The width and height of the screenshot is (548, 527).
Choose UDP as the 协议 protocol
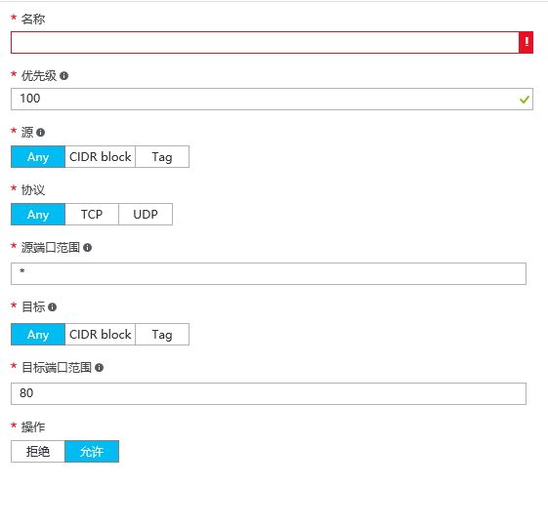pyautogui.click(x=146, y=214)
